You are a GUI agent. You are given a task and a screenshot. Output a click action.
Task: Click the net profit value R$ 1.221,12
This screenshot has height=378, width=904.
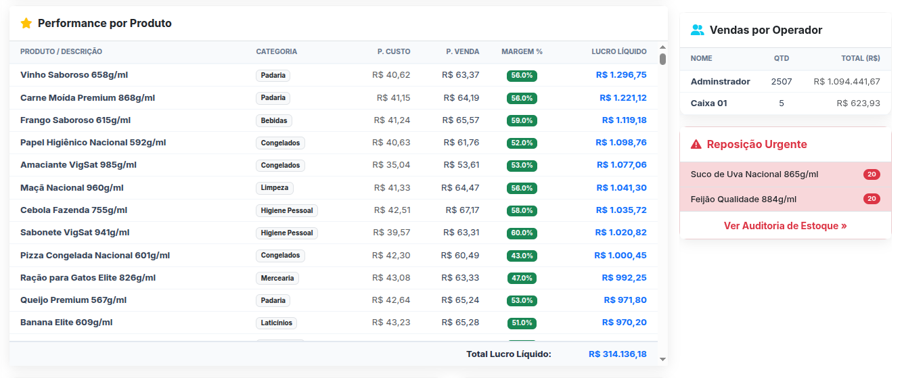click(623, 97)
